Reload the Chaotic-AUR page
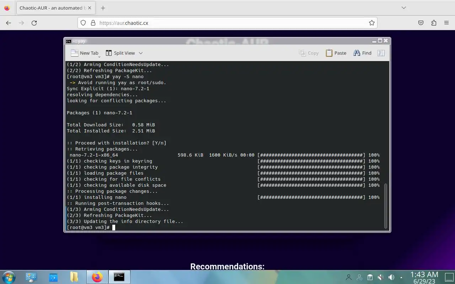The width and height of the screenshot is (455, 284). 34,23
